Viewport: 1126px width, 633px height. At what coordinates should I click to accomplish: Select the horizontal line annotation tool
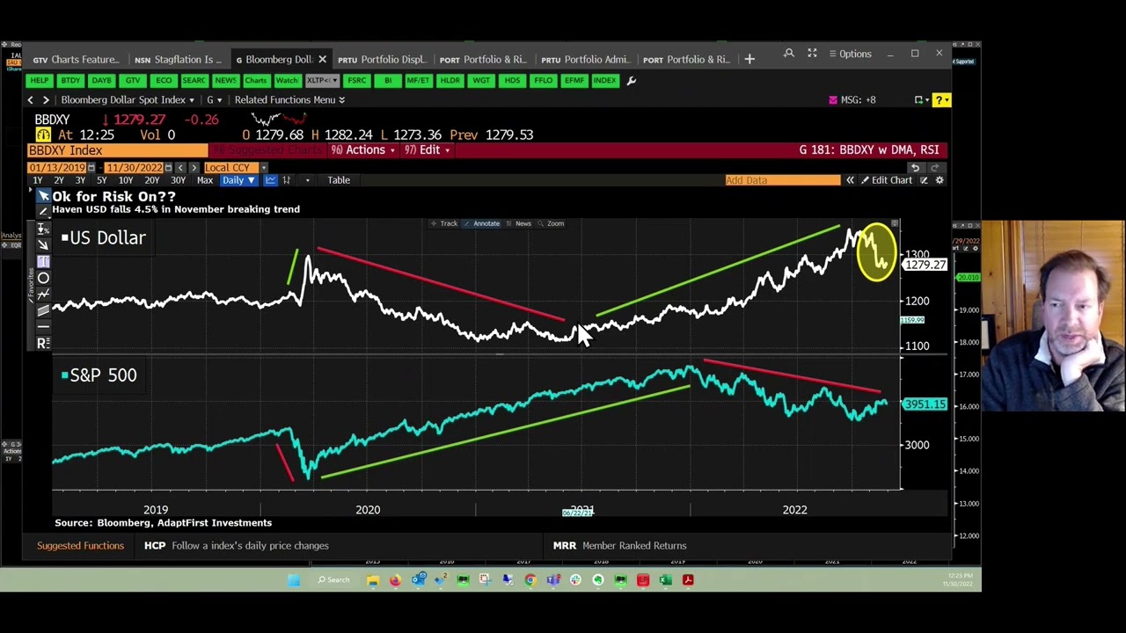point(43,326)
